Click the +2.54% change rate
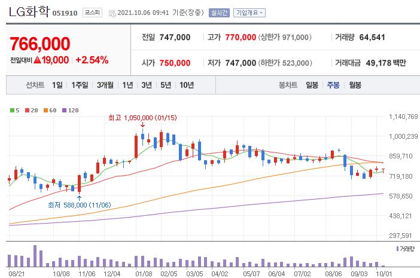 click(x=92, y=60)
